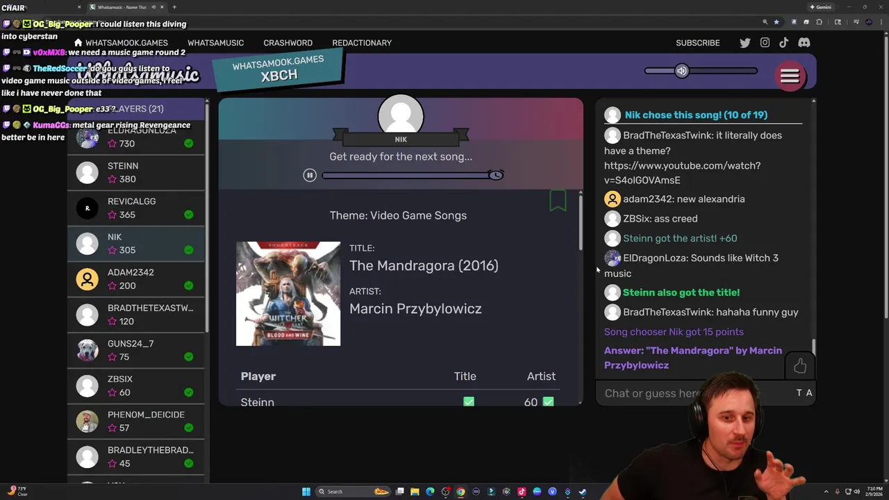Open the TikTok app in the taskbar
The image size is (889, 500).
point(522,492)
